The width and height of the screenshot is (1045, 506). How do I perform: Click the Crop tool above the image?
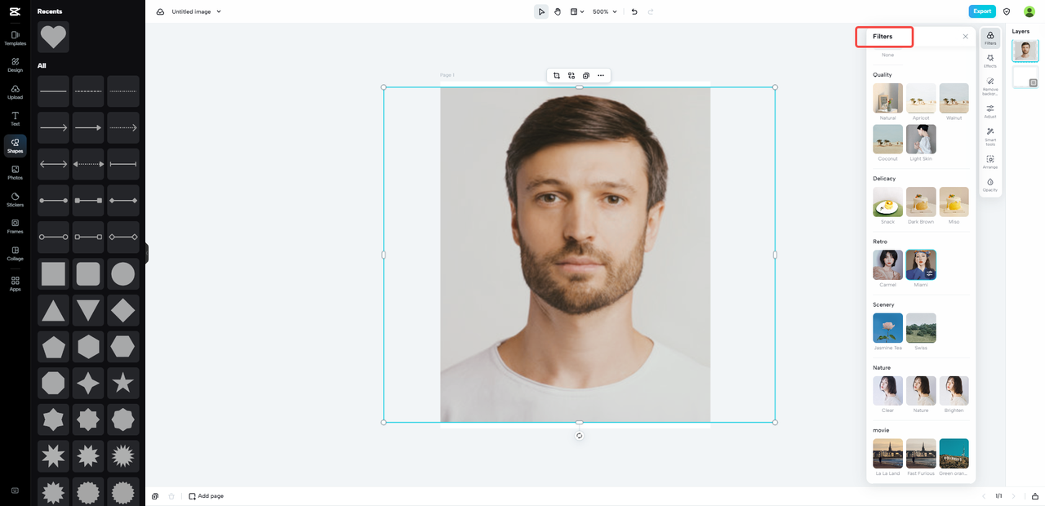click(x=557, y=75)
